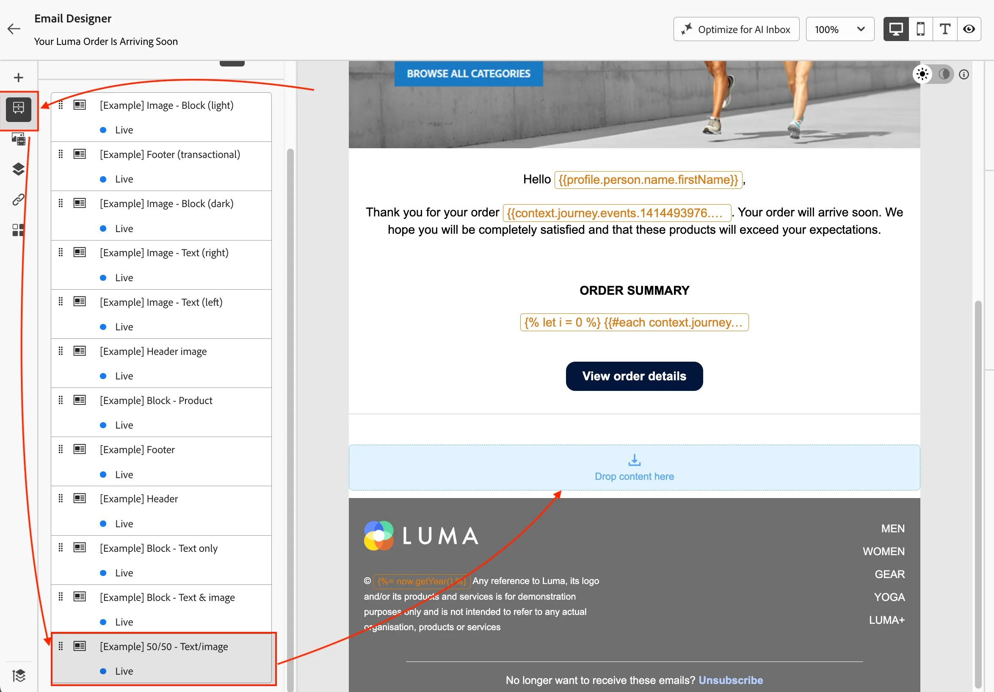Viewport: 994px width, 692px height.
Task: Switch to desktop preview view
Action: click(896, 29)
